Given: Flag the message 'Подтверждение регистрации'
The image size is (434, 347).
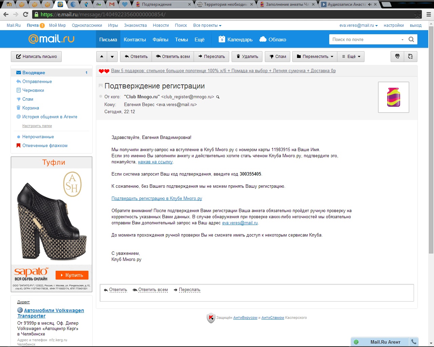Looking at the screenshot, I should 100,86.
